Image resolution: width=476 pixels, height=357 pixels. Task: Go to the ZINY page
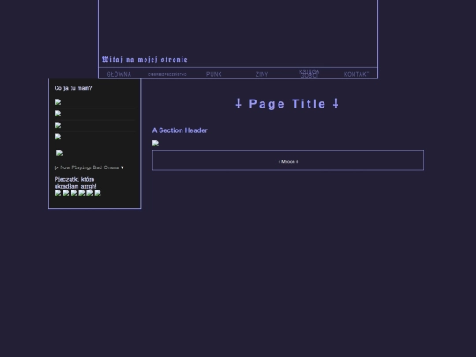[x=262, y=74]
